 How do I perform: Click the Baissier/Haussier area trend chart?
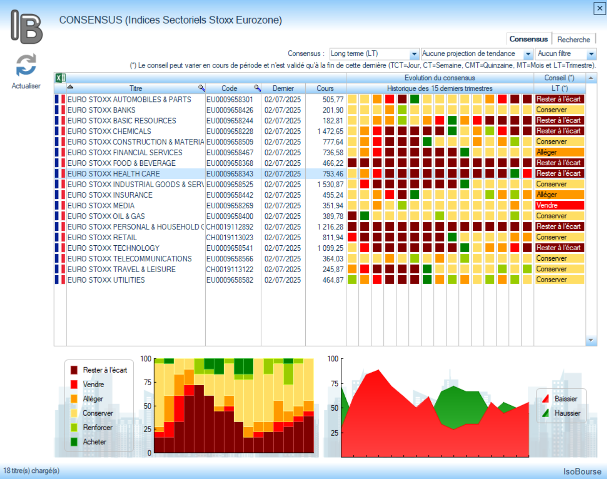point(435,407)
